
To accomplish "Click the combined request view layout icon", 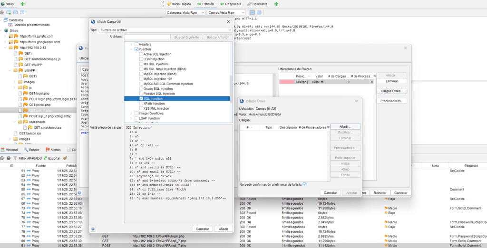I will point(260,12).
